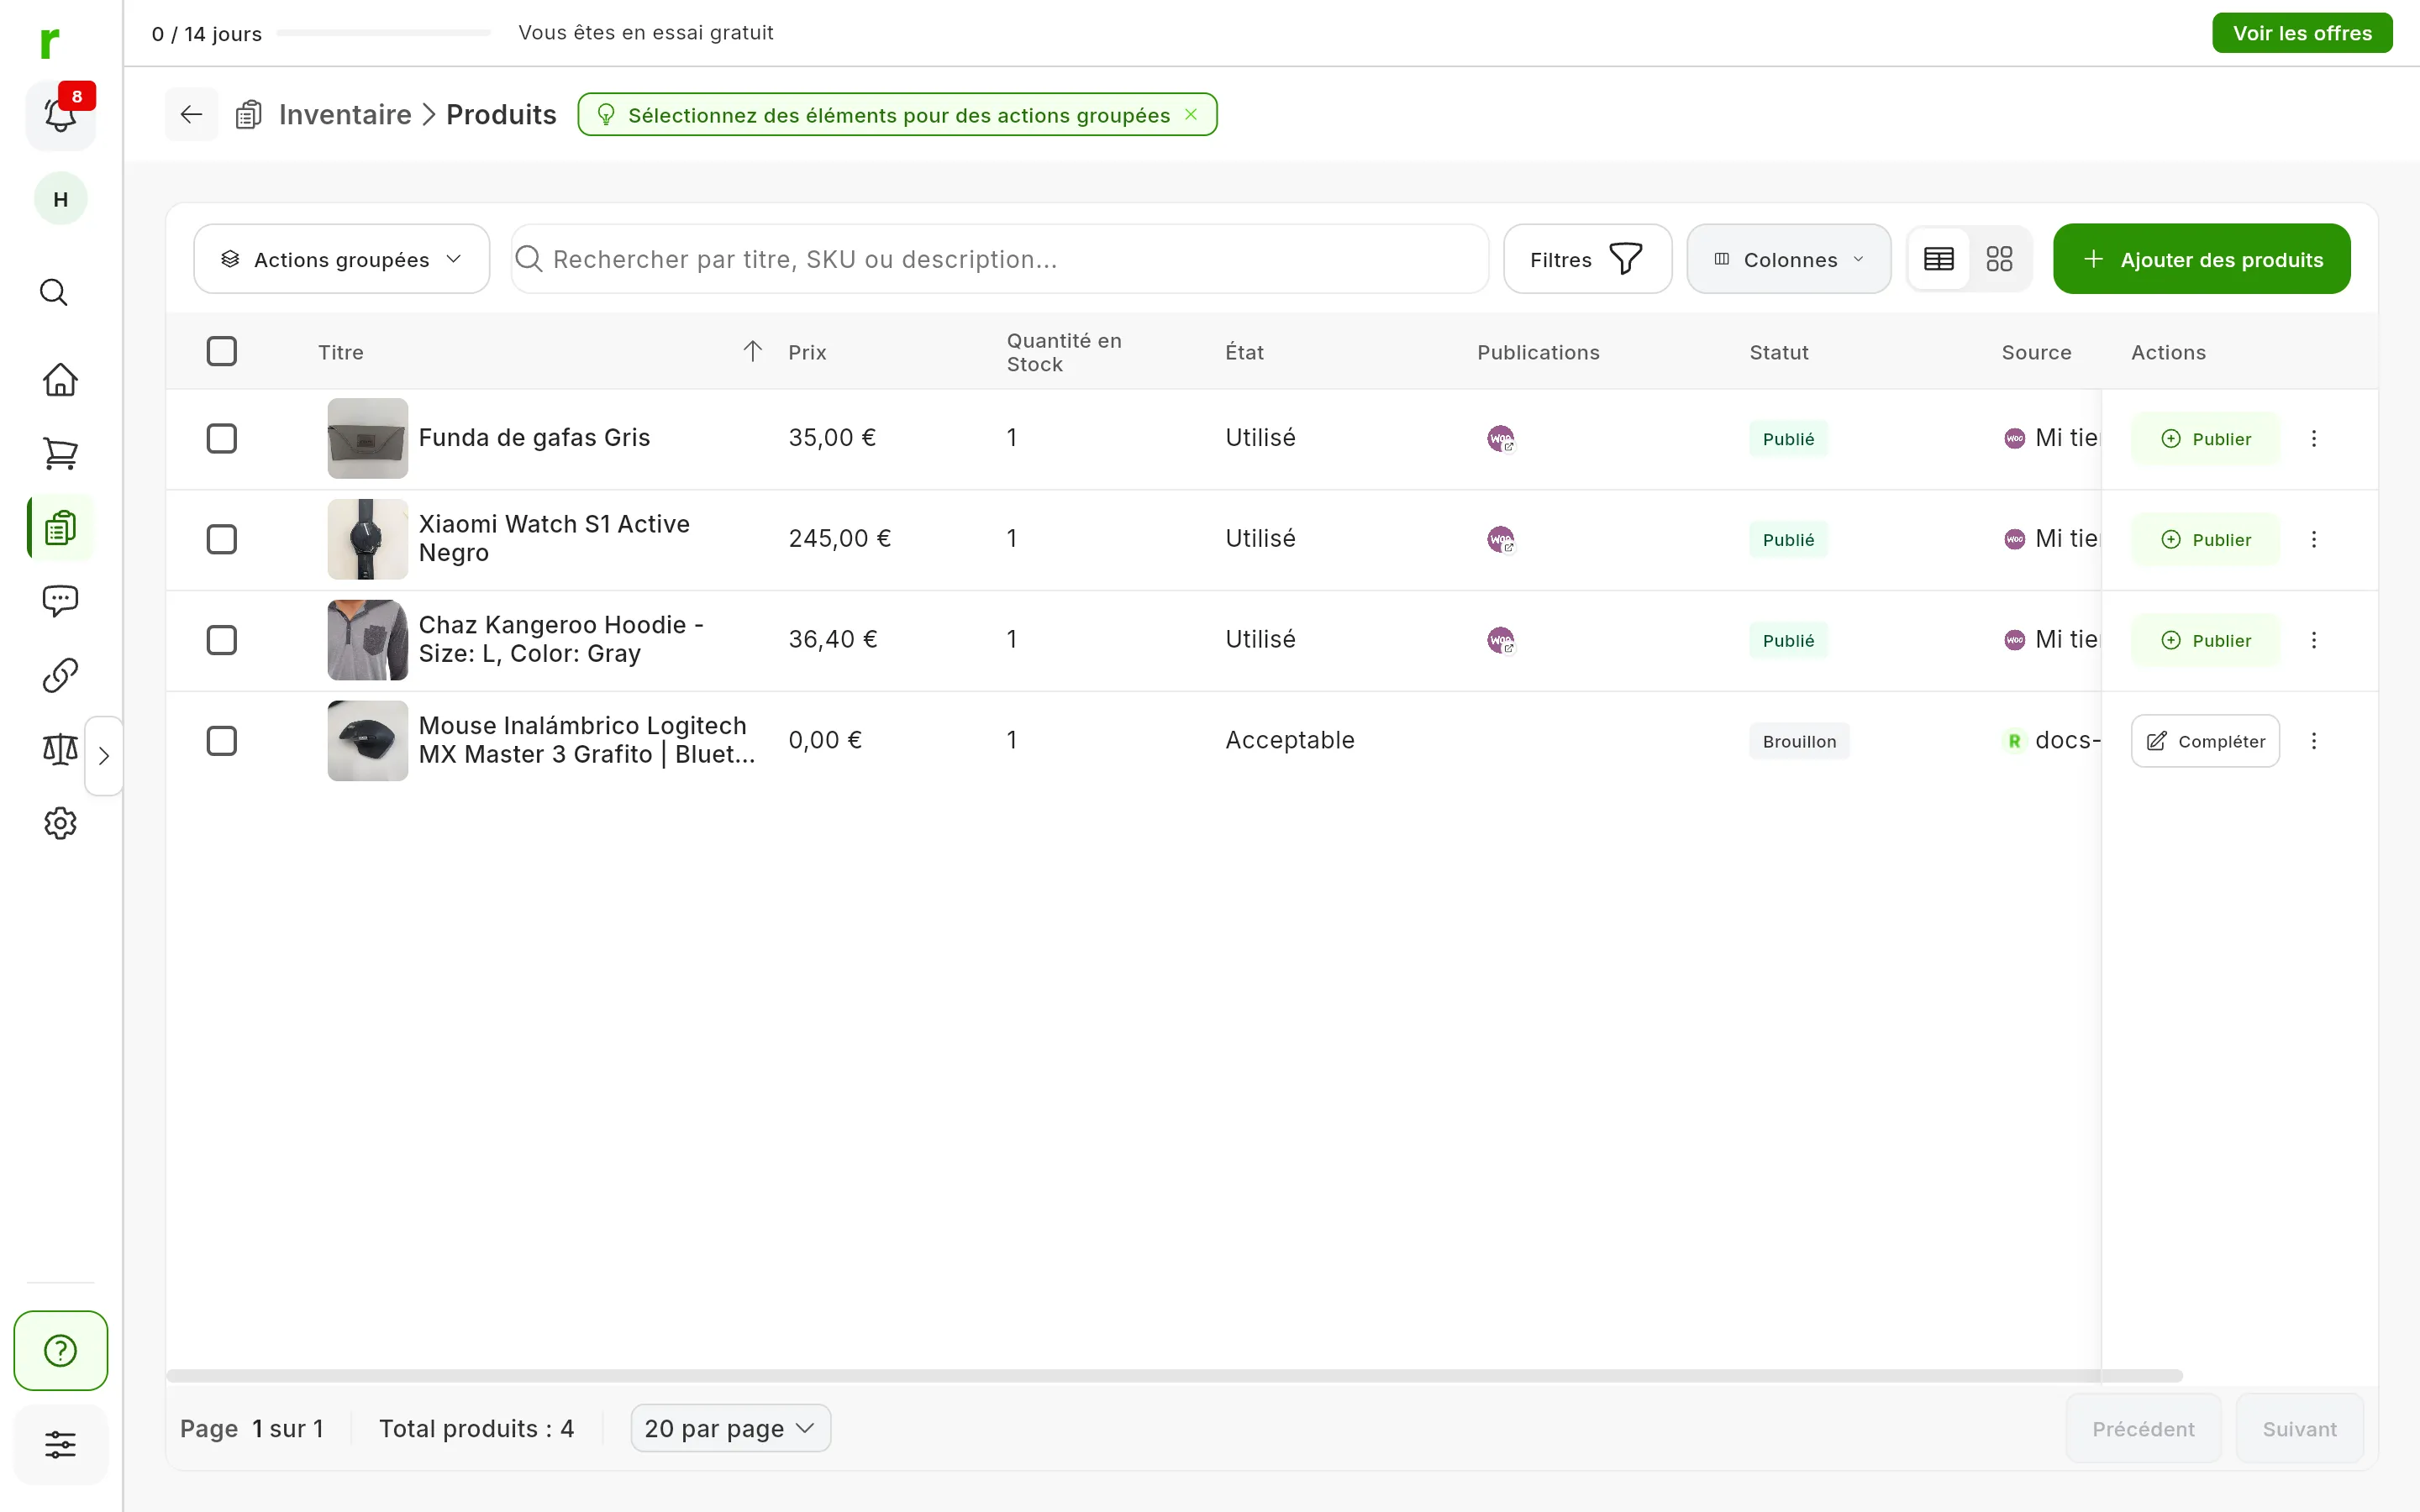Open the shopping cart orders icon
This screenshot has height=1512, width=2420.
pyautogui.click(x=60, y=453)
